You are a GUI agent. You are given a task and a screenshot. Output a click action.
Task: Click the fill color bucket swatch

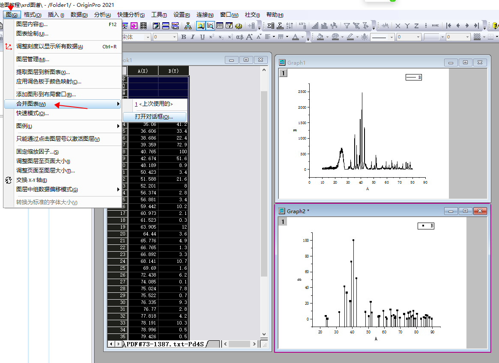(x=320, y=37)
